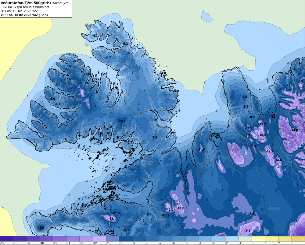Click the valid time 'VT: Fös. 18.02.2022 14Z (+2 h)'
The width and height of the screenshot is (305, 245).
click(24, 15)
